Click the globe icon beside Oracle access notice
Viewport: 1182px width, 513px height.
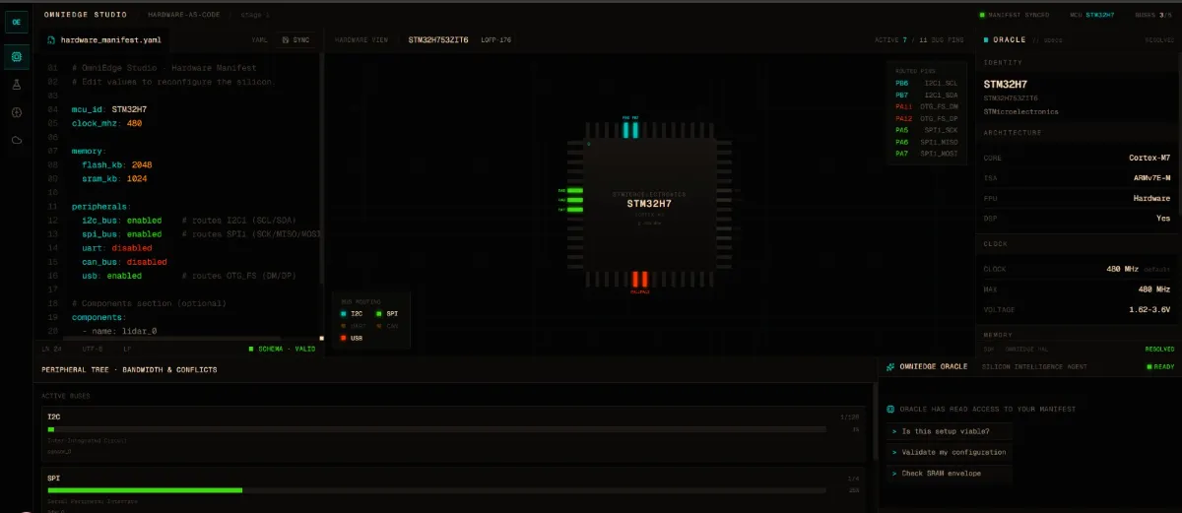point(890,409)
